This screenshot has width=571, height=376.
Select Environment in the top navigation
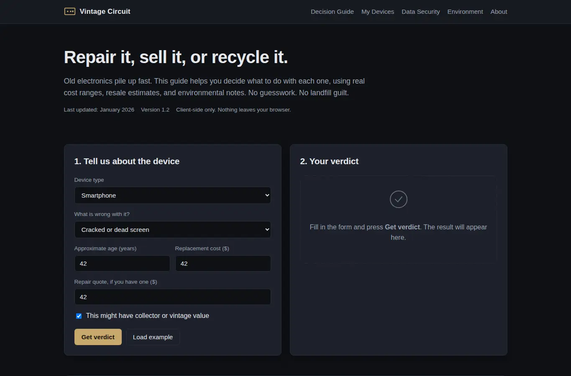pyautogui.click(x=465, y=12)
